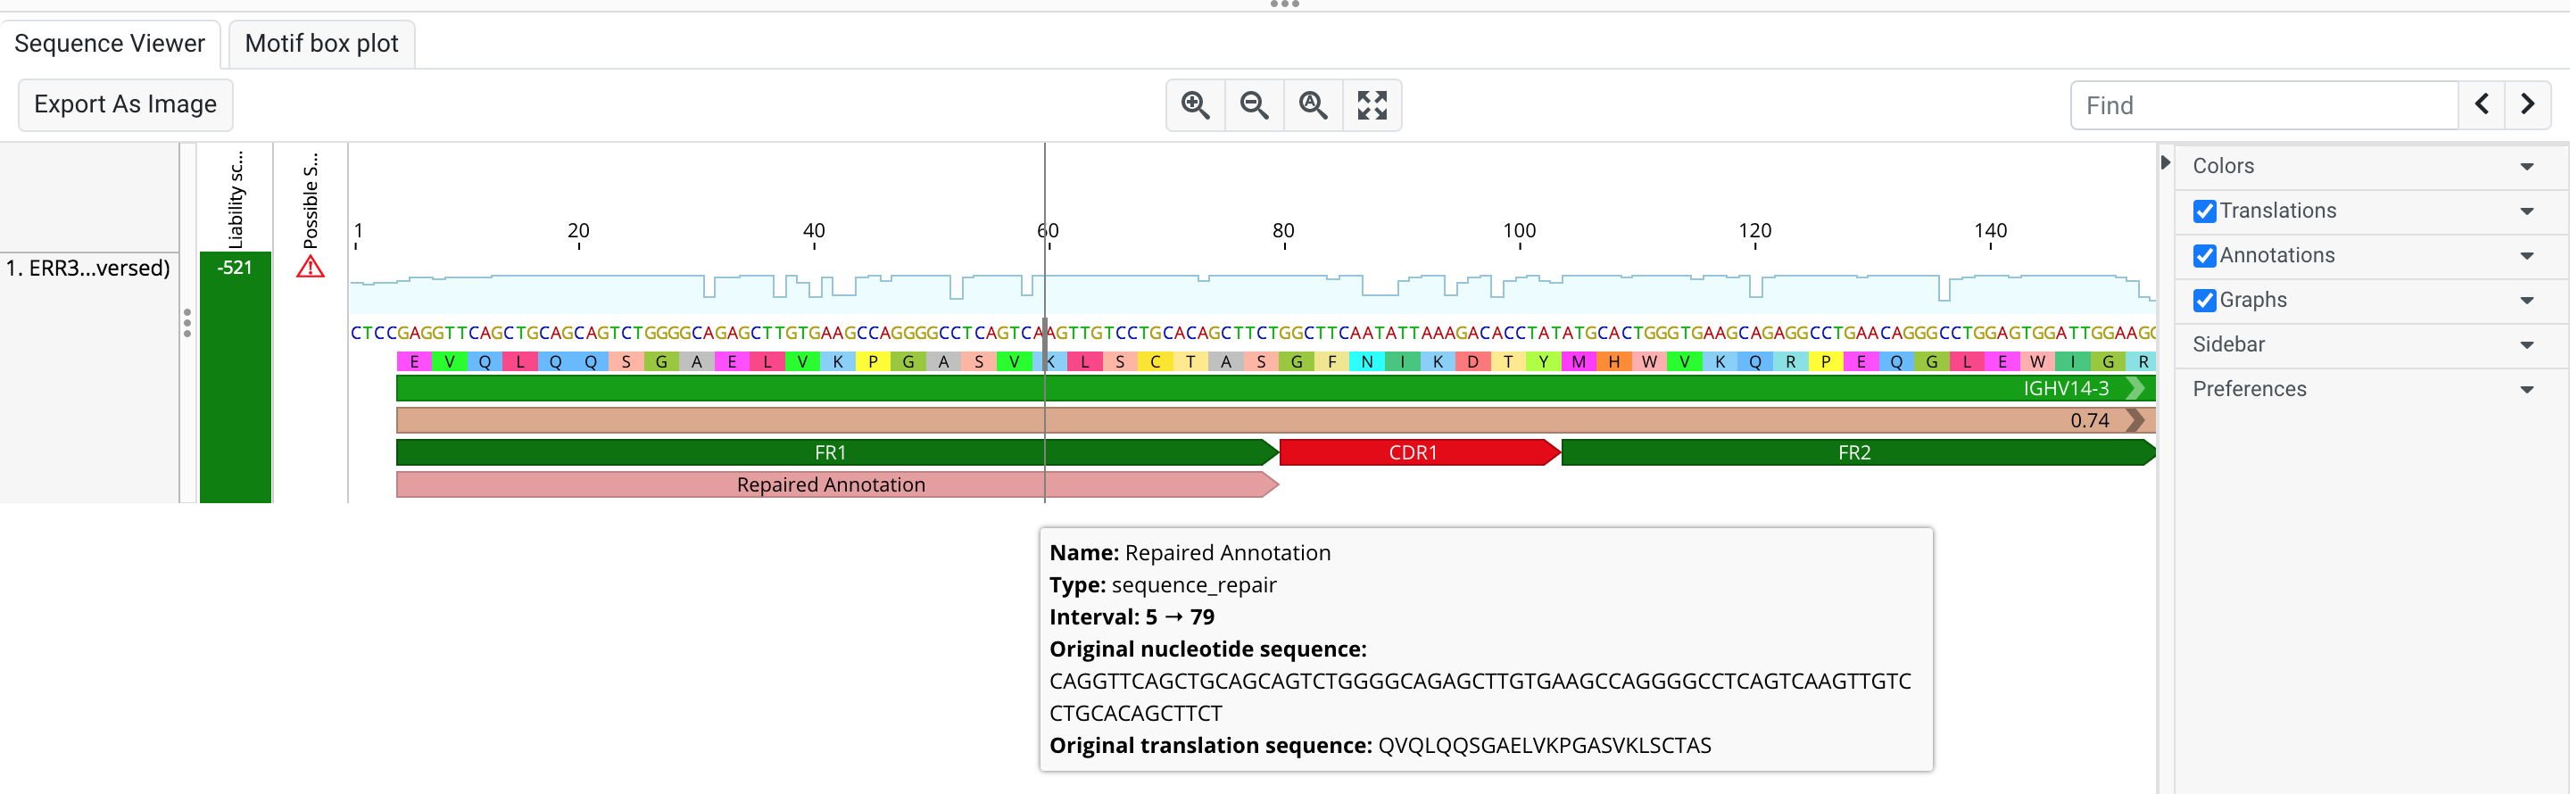Click the three-dot panel resize handle at top

pyautogui.click(x=1284, y=4)
